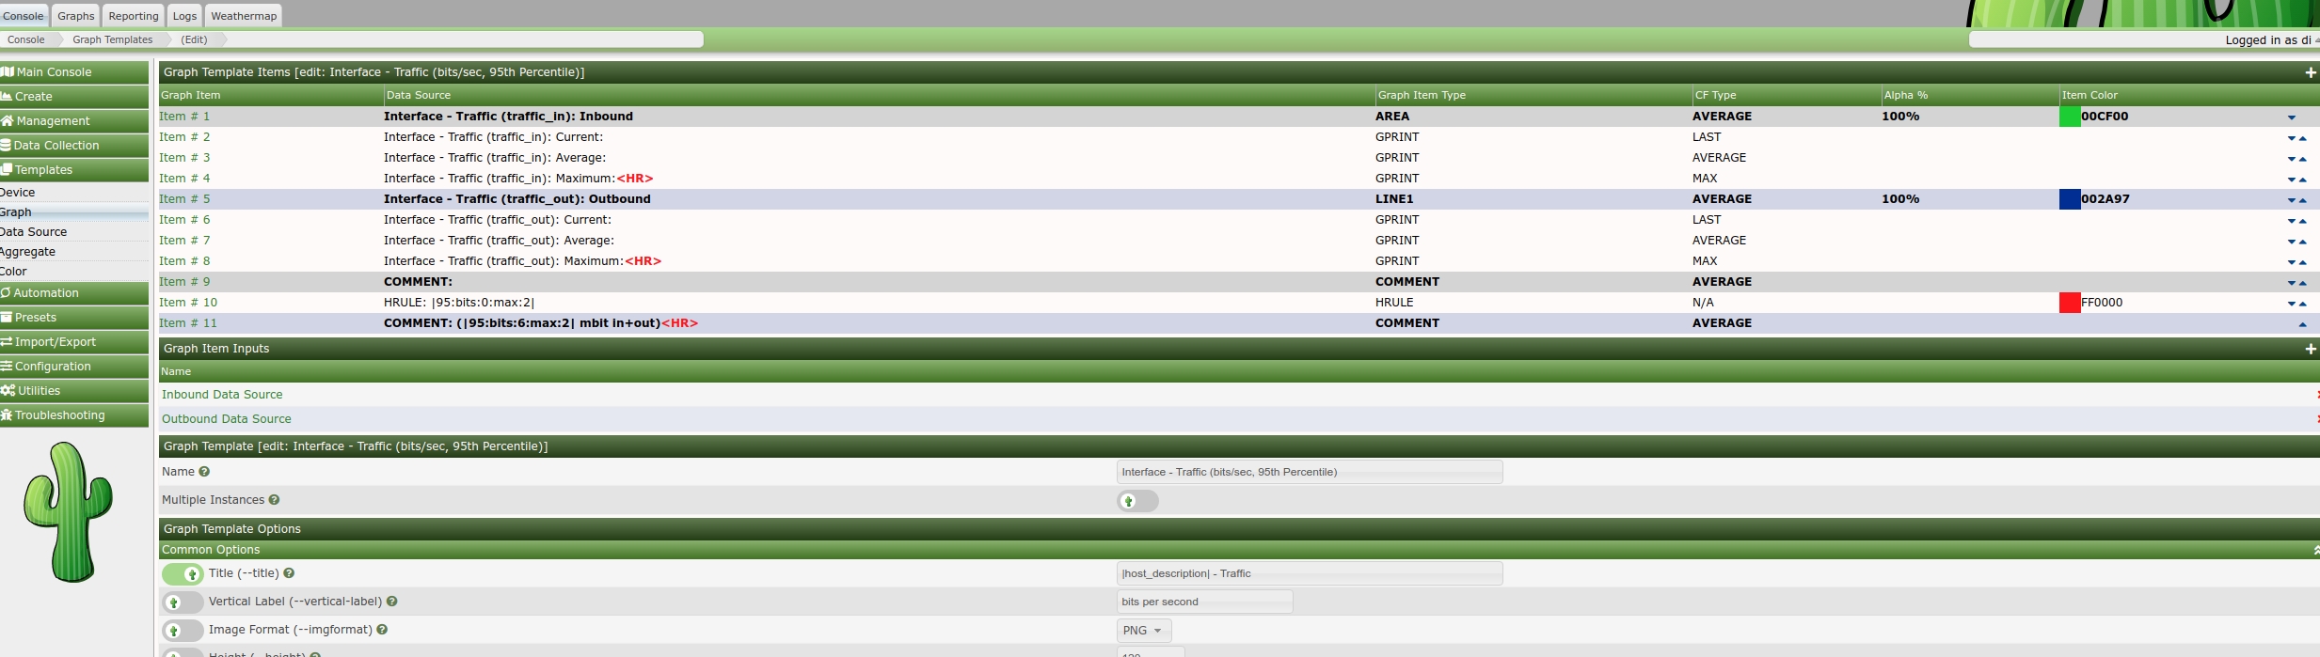Switch to the Logs tab
The width and height of the screenshot is (2320, 657).
[x=185, y=16]
